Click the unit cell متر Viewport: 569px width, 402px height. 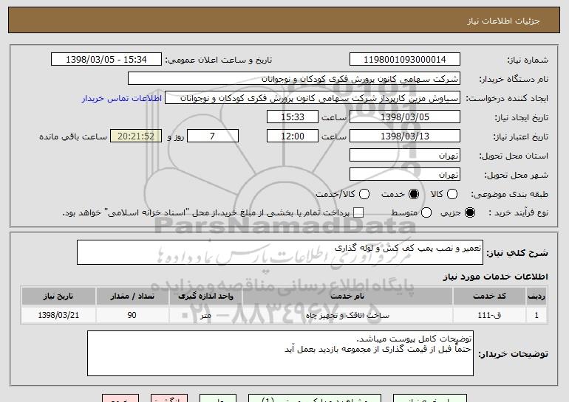[205, 315]
